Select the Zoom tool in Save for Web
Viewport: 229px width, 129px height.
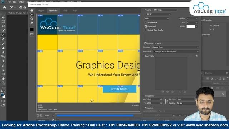[x=32, y=19]
